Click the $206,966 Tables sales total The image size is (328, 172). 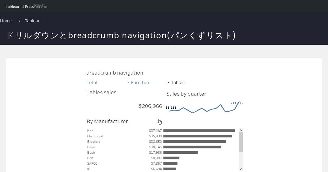150,106
